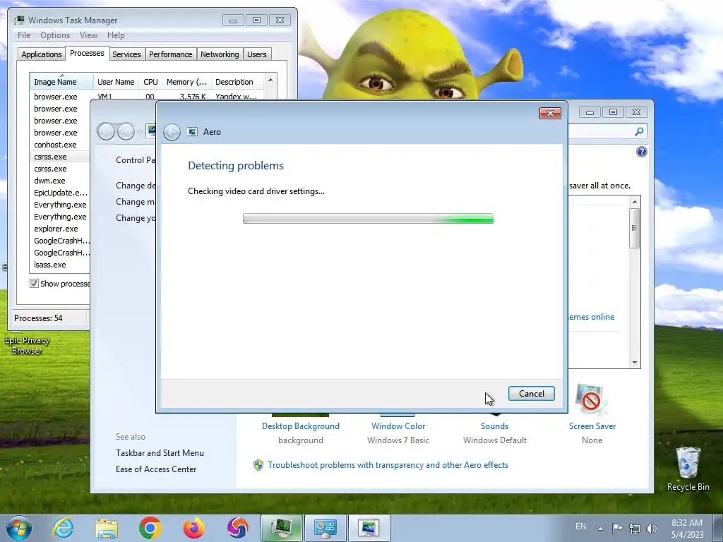Image resolution: width=723 pixels, height=542 pixels.
Task: Click the themes list scrollbar thumb
Action: pyautogui.click(x=635, y=228)
